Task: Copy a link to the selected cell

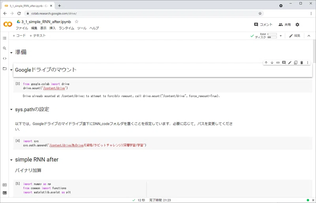Action: click(x=278, y=63)
